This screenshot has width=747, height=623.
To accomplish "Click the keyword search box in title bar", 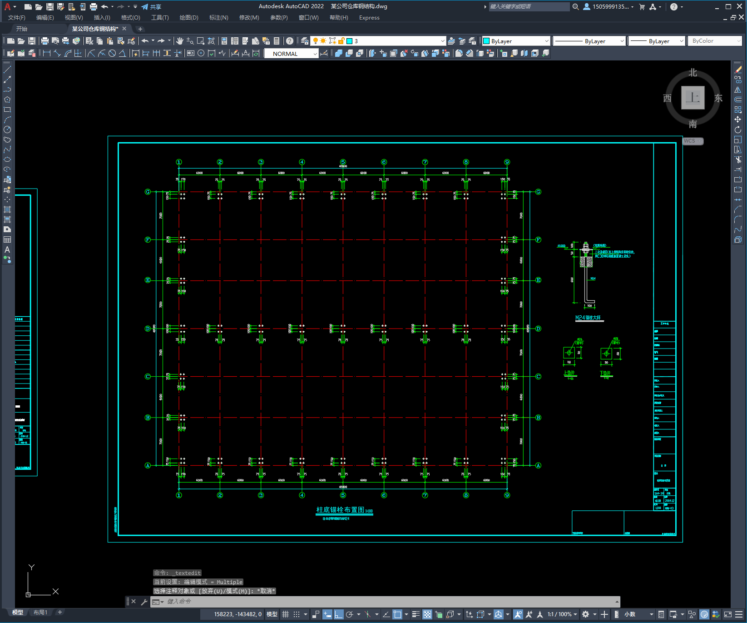I will tap(529, 7).
